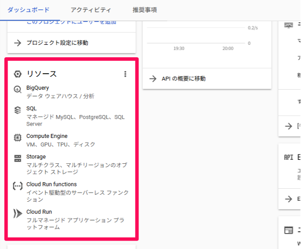Click the Storage buckets icon
This screenshot has width=301, height=249.
[x=17, y=158]
